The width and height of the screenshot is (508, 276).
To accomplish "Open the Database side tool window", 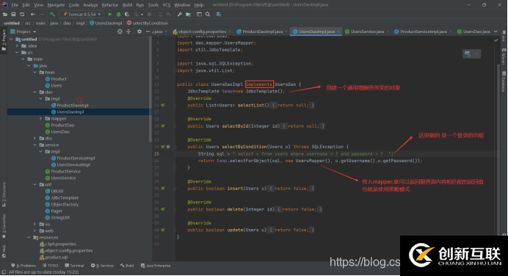I will click(x=504, y=81).
